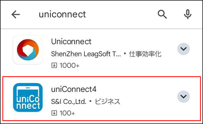
Task: Click the 1000+ download count
Action: [x=69, y=65]
